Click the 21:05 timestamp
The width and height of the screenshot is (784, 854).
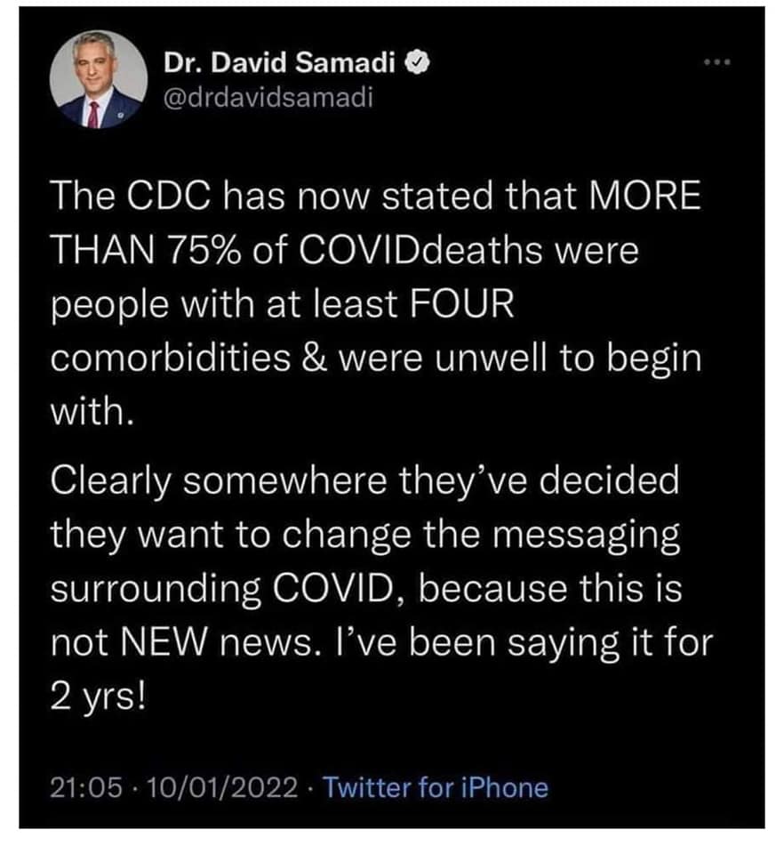[79, 787]
